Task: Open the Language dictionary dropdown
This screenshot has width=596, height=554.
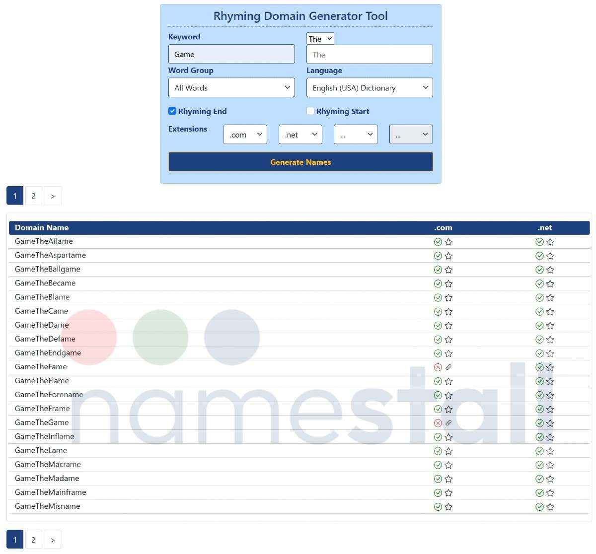Action: tap(370, 87)
